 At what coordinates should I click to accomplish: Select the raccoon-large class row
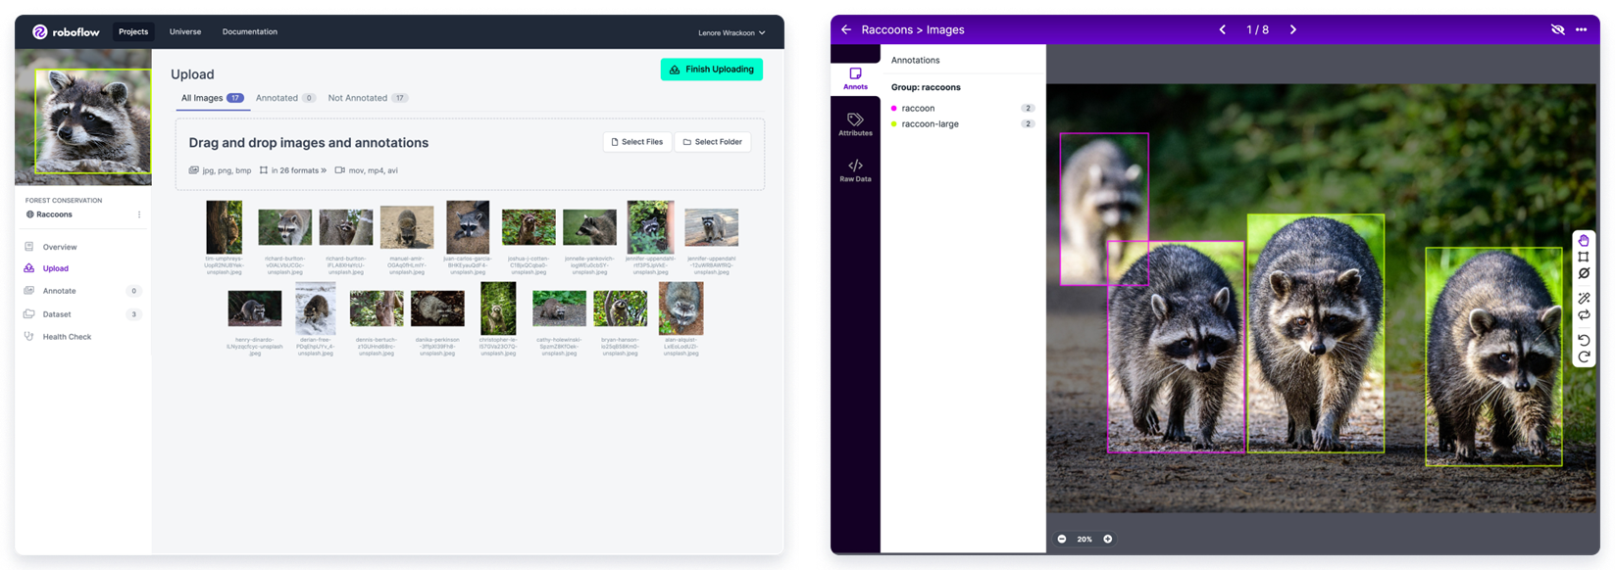[963, 124]
